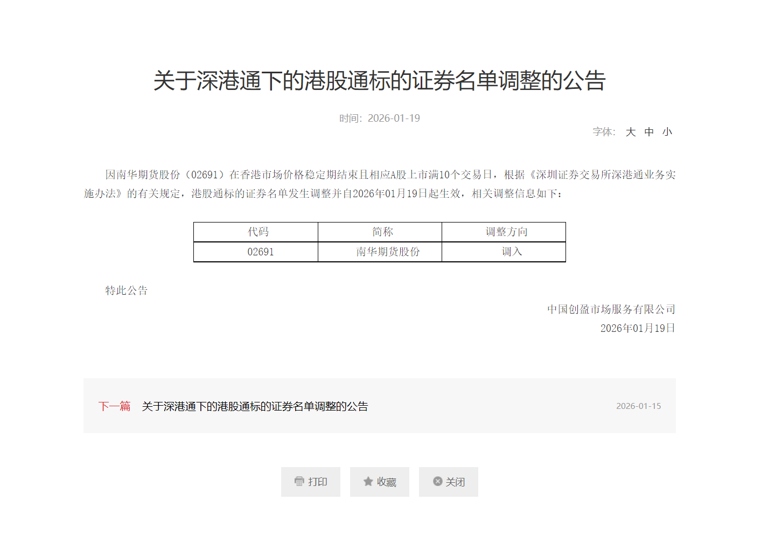Click the circled X icon on 关闭 button

(438, 481)
